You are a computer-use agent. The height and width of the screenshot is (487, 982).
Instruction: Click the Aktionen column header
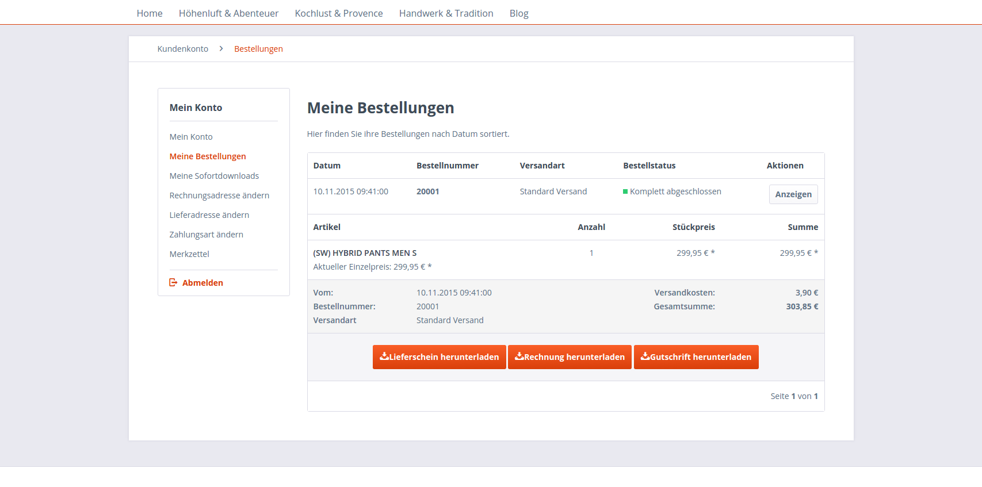pos(785,166)
